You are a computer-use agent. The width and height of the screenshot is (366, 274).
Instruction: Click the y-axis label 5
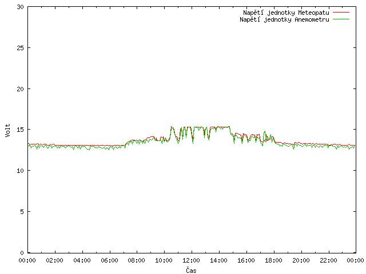pos(22,212)
